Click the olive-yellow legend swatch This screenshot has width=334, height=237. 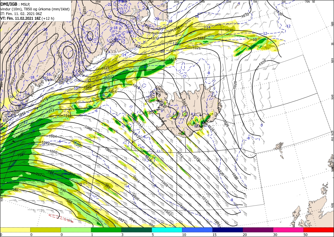point(45,230)
